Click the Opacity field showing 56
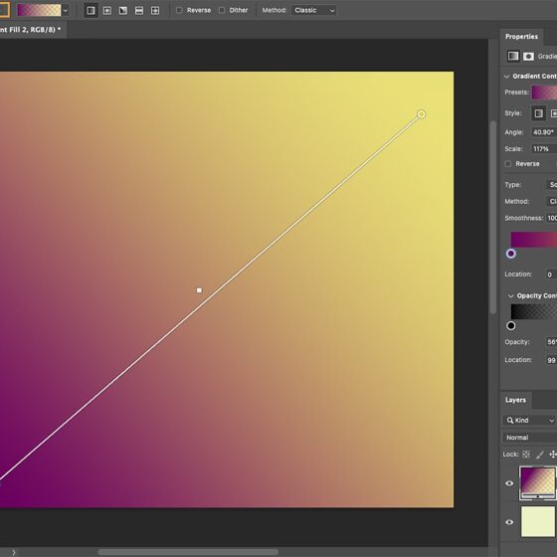557x557 pixels. [x=551, y=342]
